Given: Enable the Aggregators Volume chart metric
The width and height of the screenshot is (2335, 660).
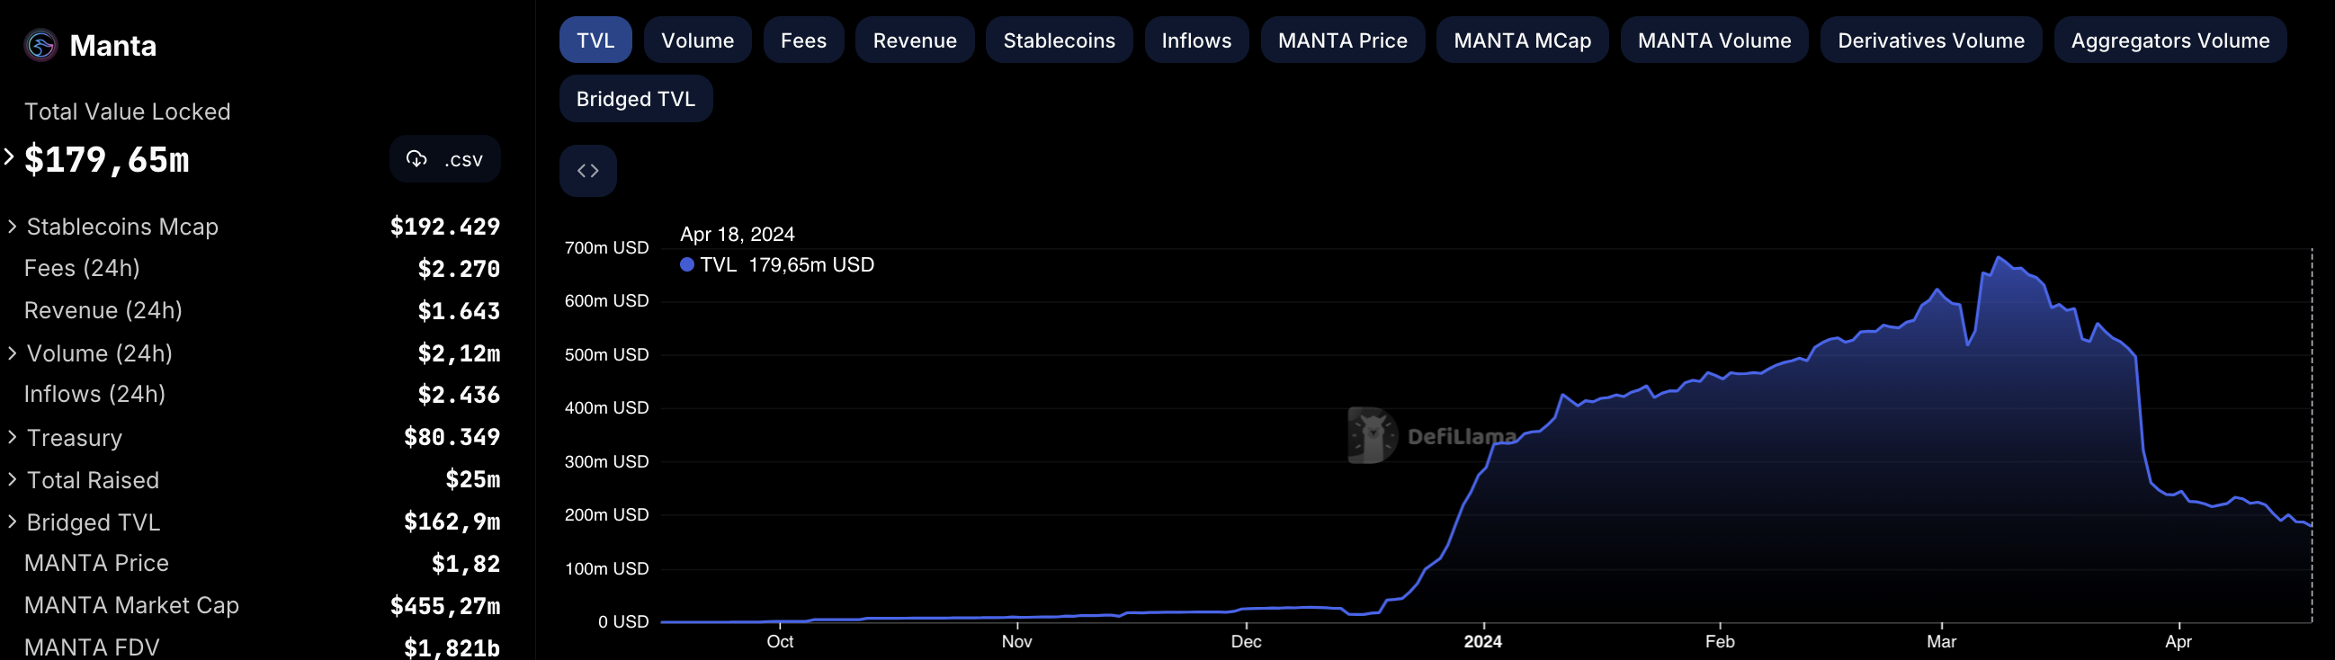Looking at the screenshot, I should pyautogui.click(x=2170, y=40).
